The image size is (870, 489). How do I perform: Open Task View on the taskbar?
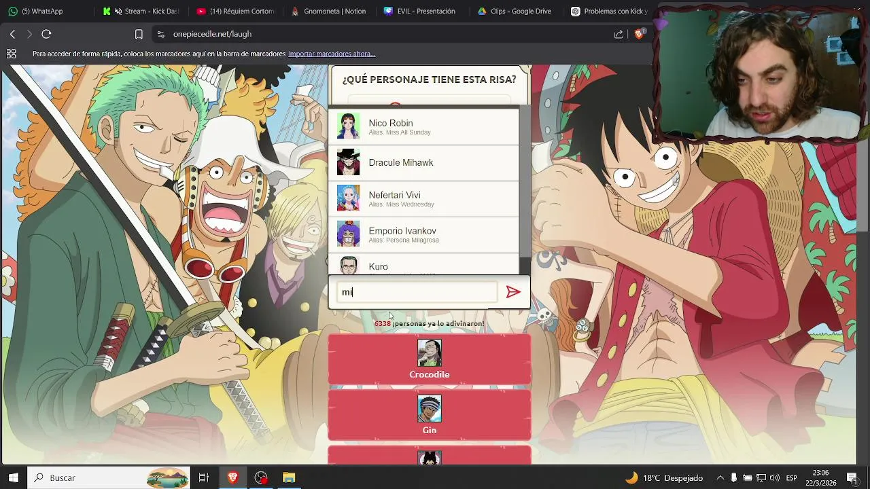click(x=203, y=477)
